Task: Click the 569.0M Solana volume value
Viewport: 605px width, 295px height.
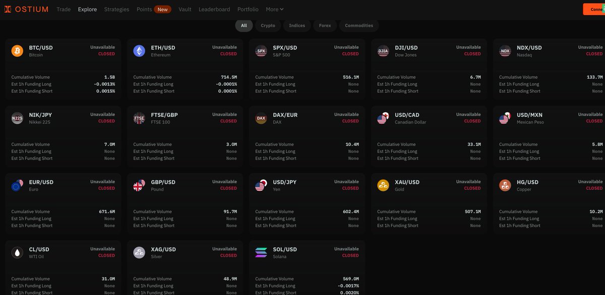Action: [351, 279]
